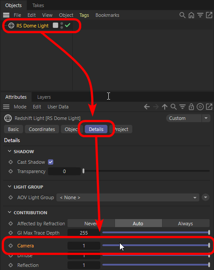Toggle RS Dome Light visibility dots
214x270 pixels.
click(62, 26)
